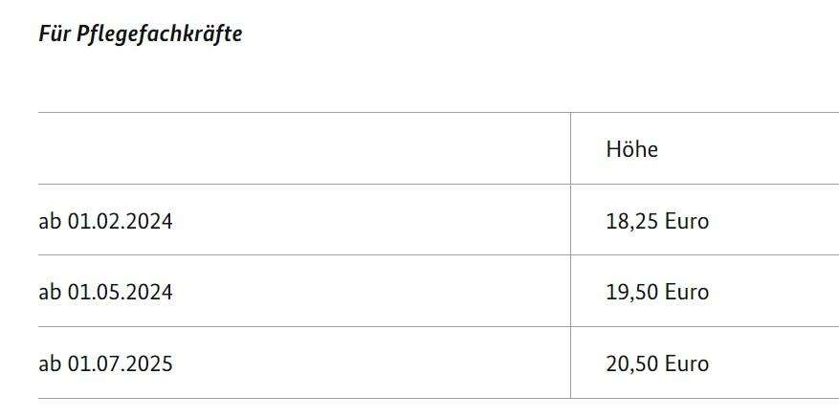Click the "18,25 Euro" amount
Image resolution: width=839 pixels, height=418 pixels.
coord(657,221)
